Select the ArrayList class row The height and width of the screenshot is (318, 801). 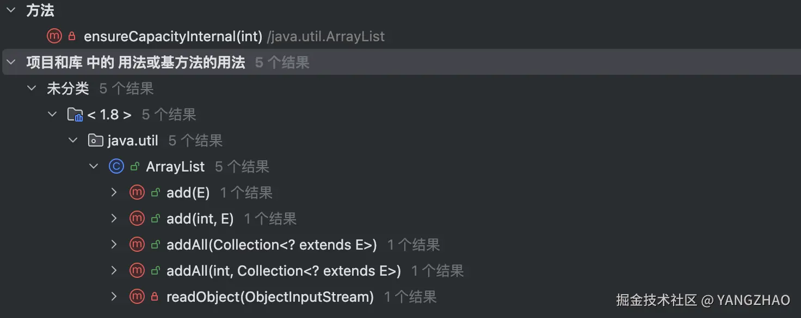click(x=175, y=167)
